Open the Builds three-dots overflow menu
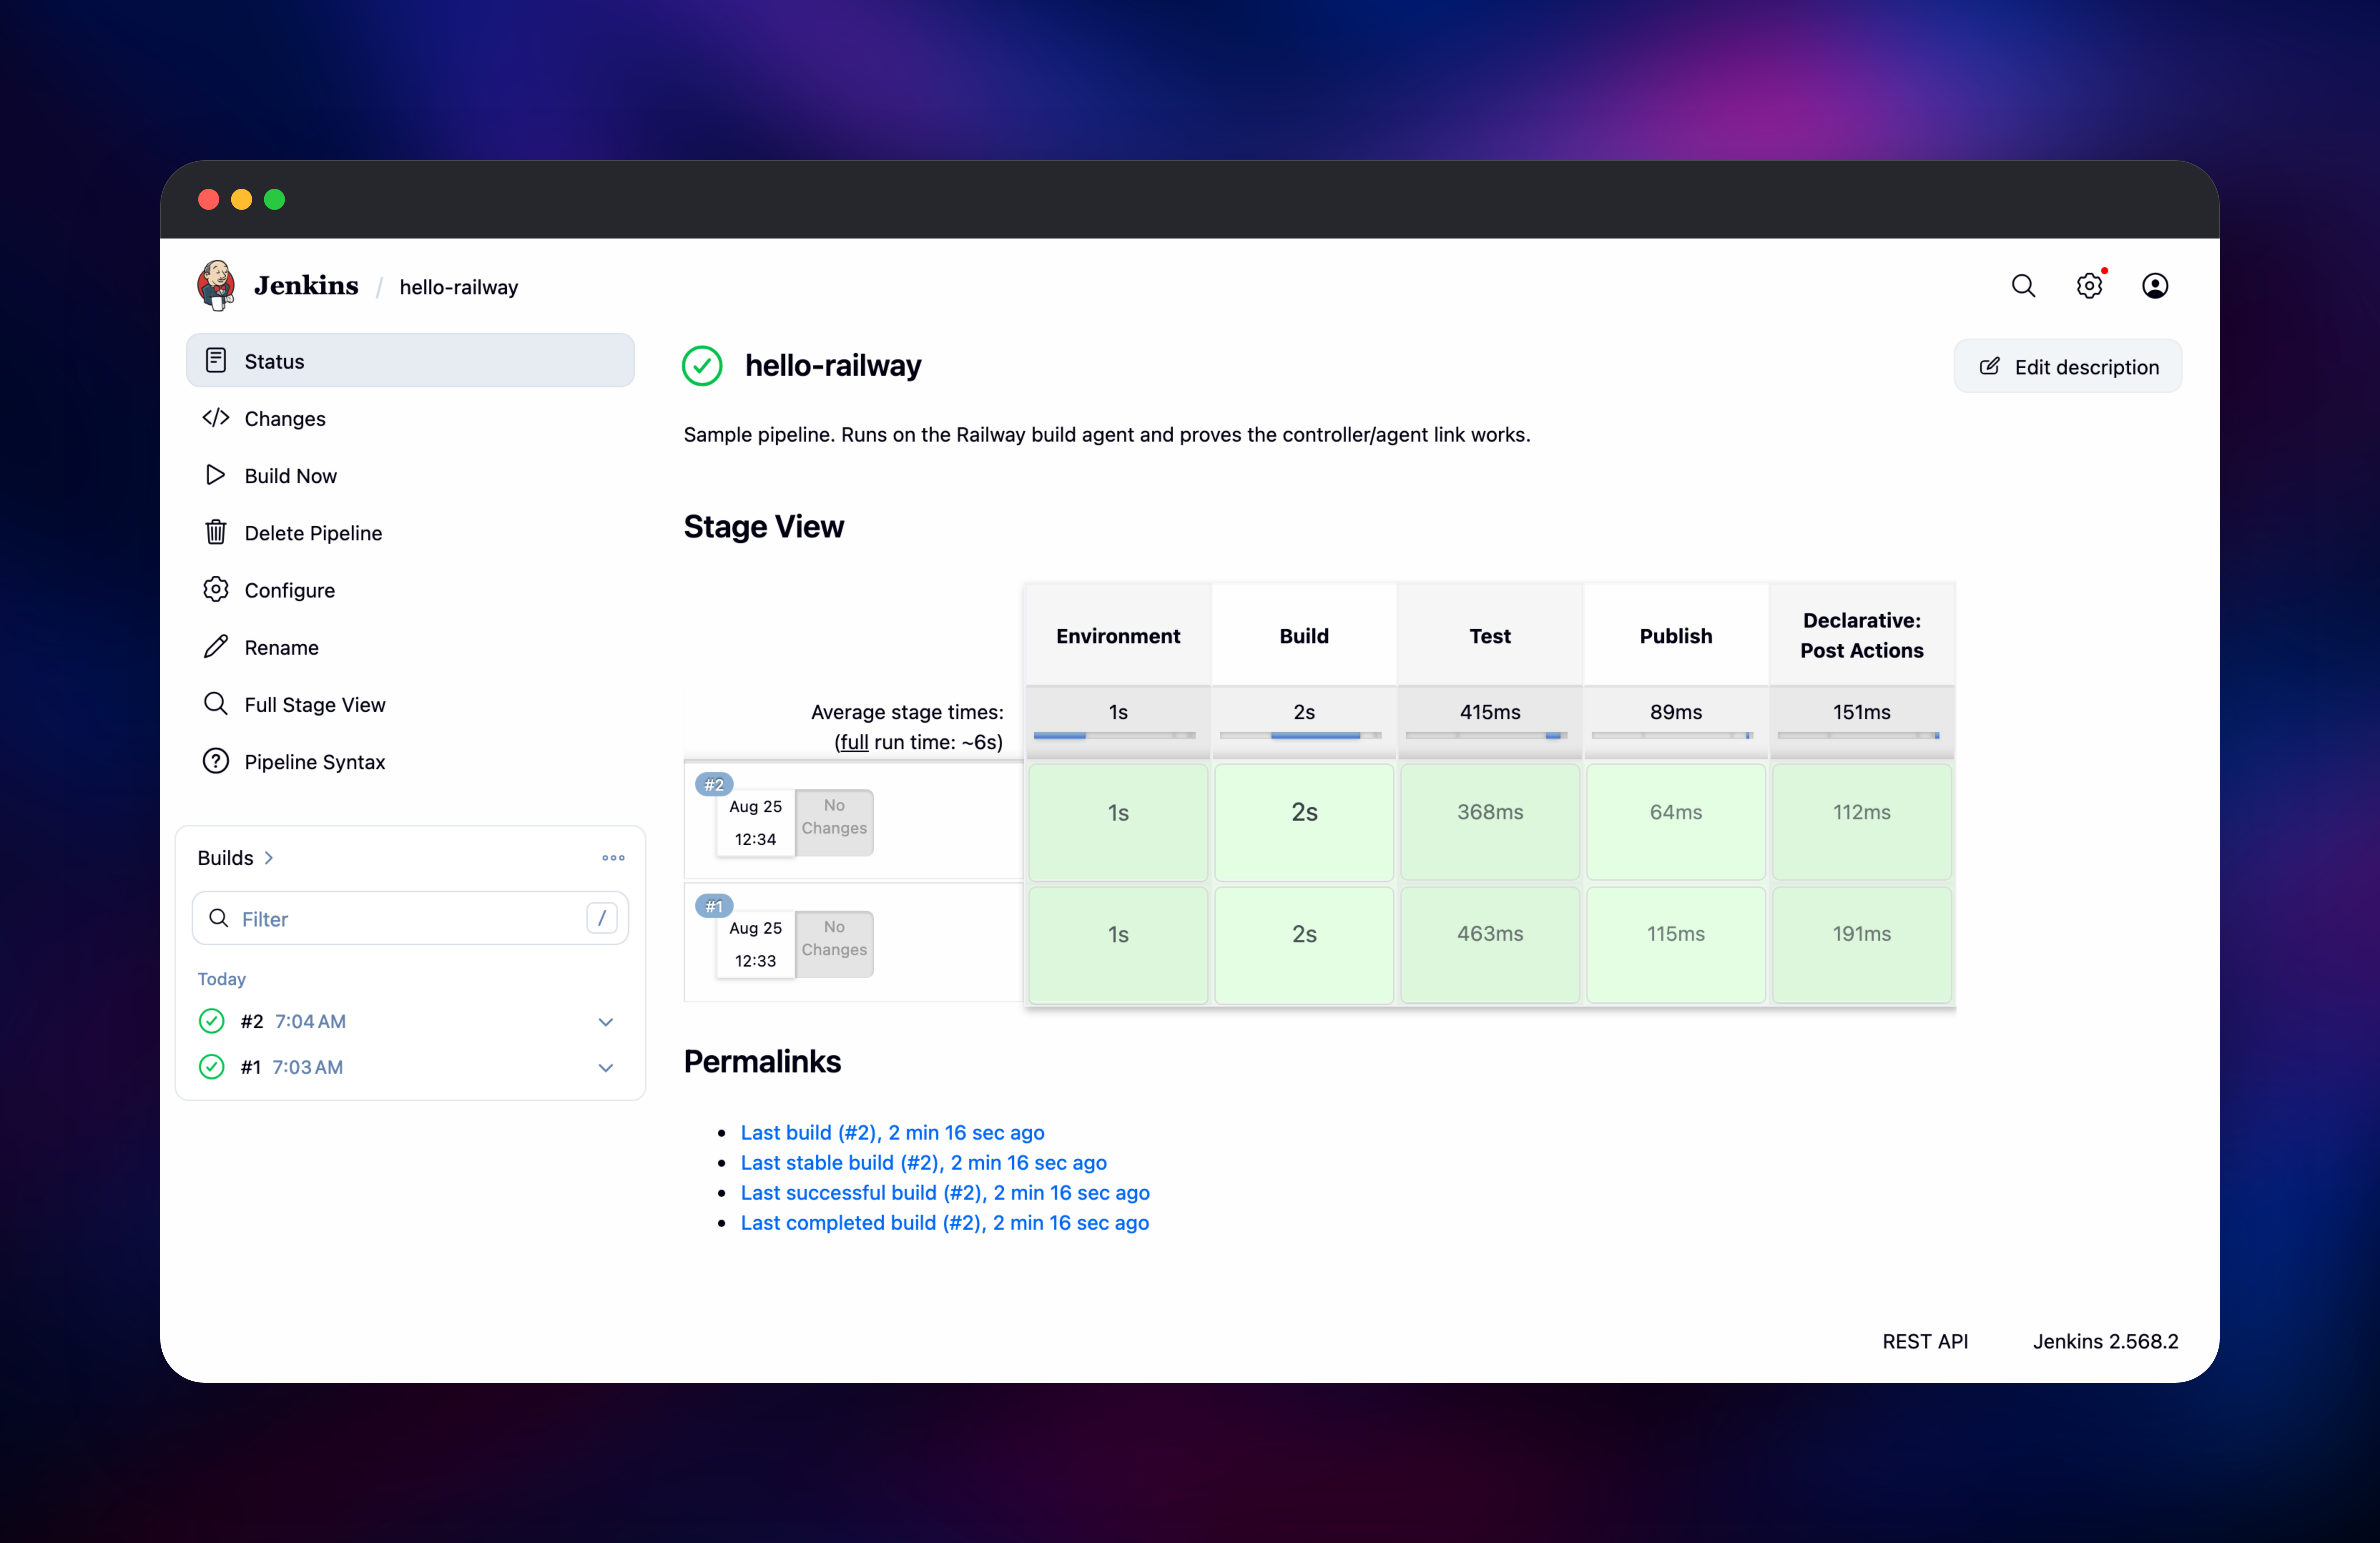Image resolution: width=2380 pixels, height=1543 pixels. (613, 858)
